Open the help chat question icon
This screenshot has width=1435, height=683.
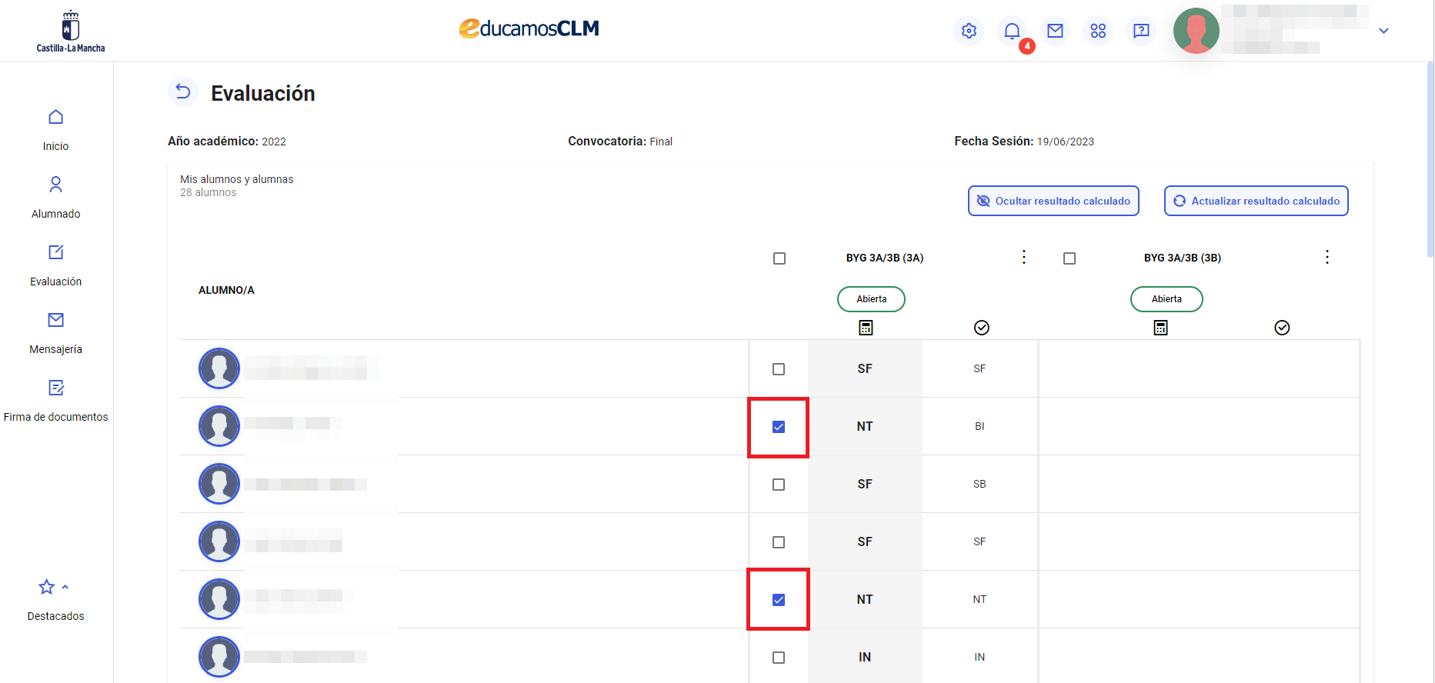tap(1141, 31)
